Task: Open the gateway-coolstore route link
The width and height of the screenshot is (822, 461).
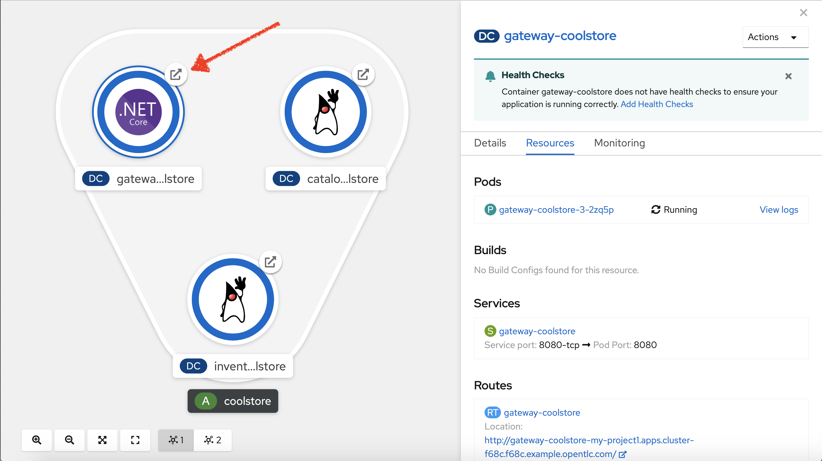Action: pyautogui.click(x=542, y=412)
